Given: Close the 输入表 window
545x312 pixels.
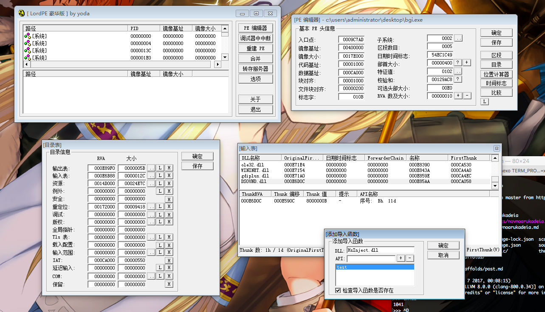Looking at the screenshot, I should click(x=497, y=148).
